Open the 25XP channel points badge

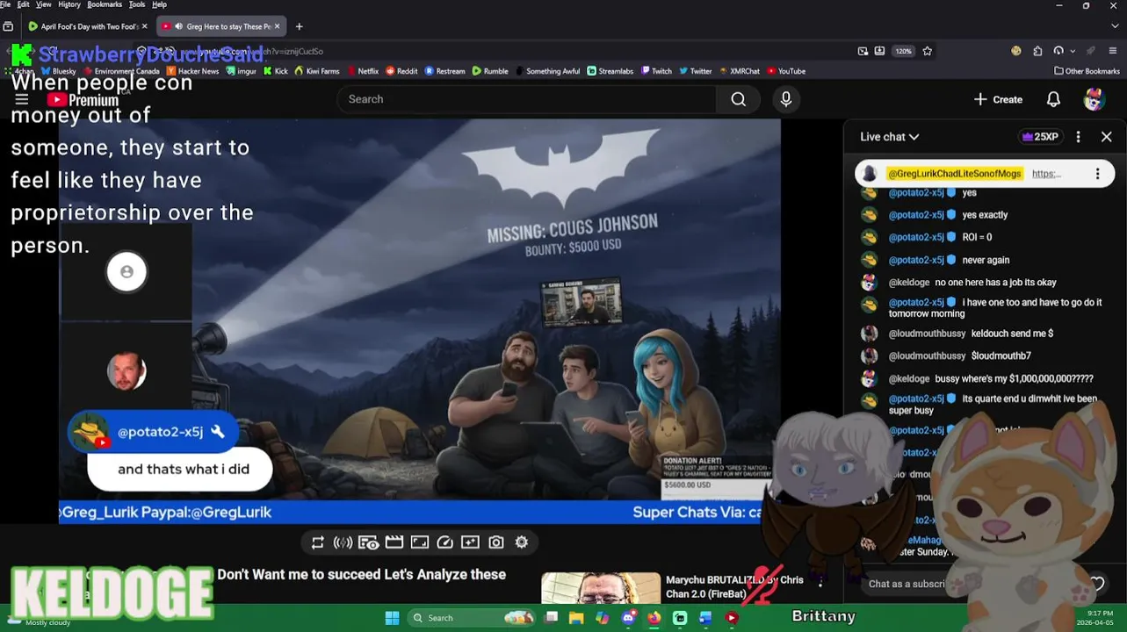coord(1040,137)
